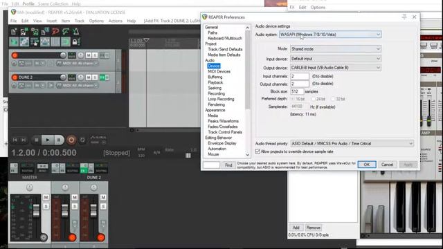
Task: Click the Add button in FX window
Action: [296, 228]
